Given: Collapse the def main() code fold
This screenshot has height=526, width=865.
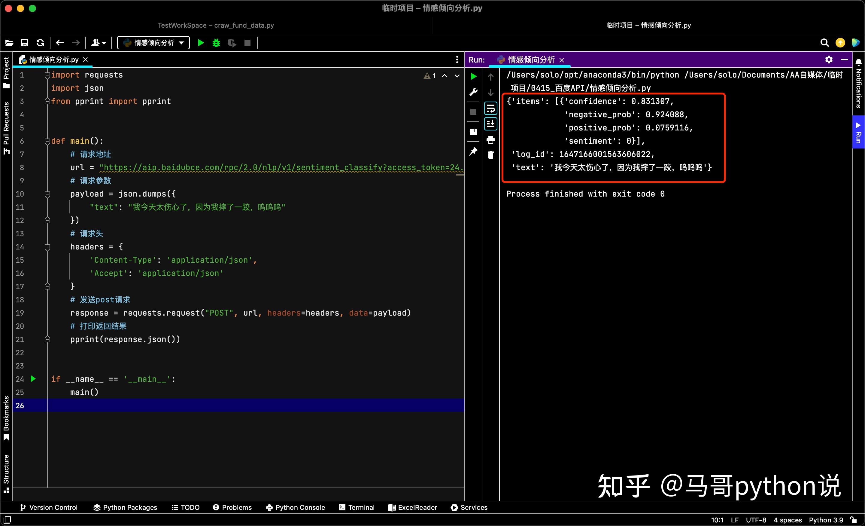Looking at the screenshot, I should (47, 141).
